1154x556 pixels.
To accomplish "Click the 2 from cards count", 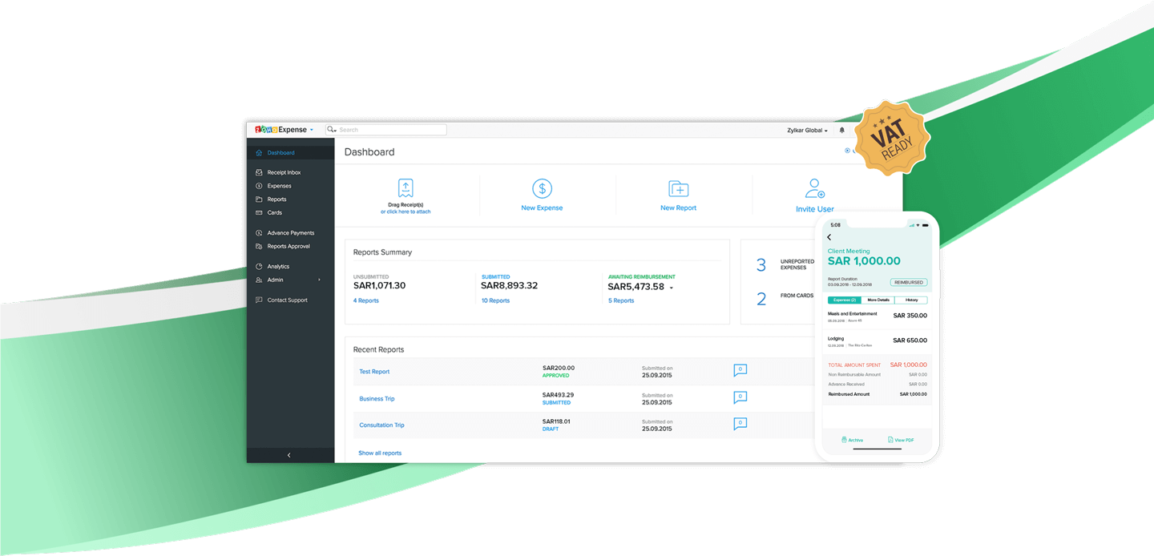I will click(x=761, y=299).
